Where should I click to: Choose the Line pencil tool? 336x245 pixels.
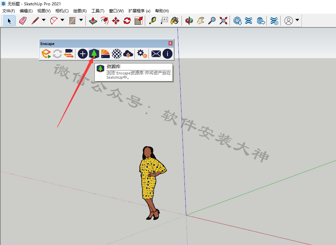click(35, 21)
